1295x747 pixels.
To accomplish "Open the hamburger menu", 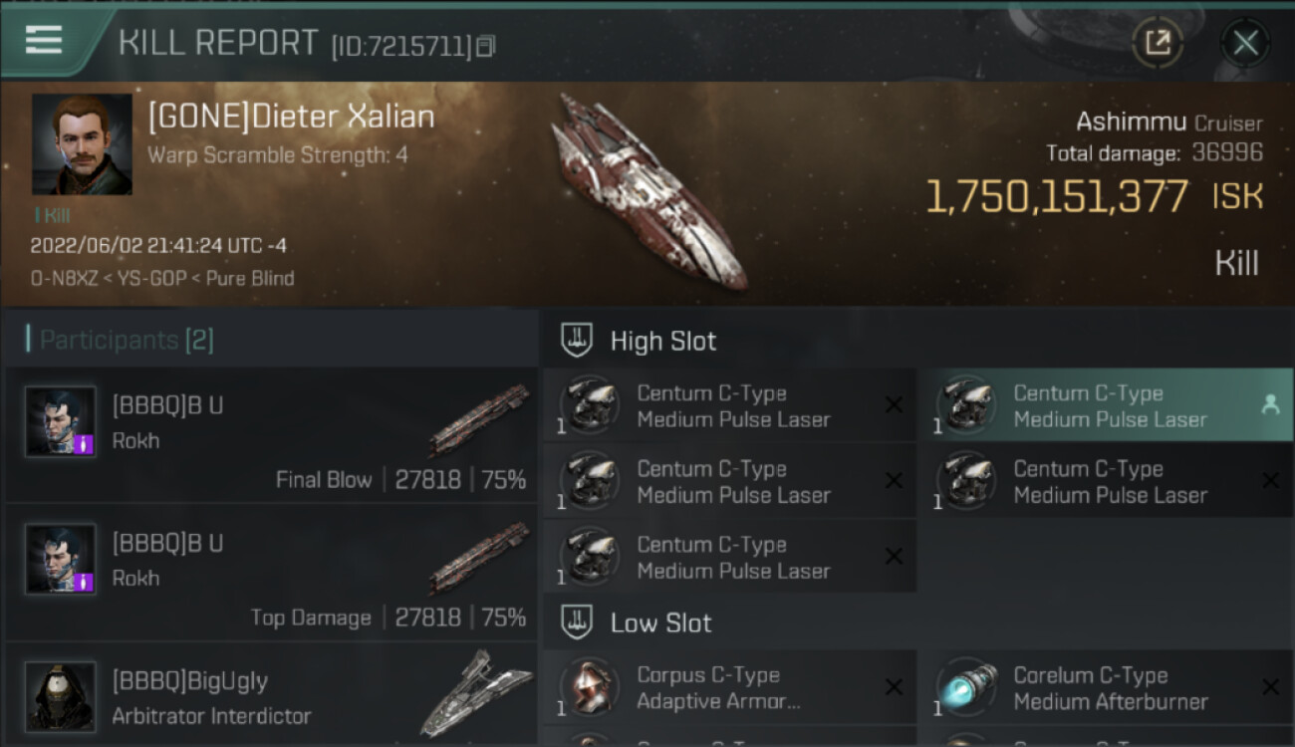I will 44,40.
